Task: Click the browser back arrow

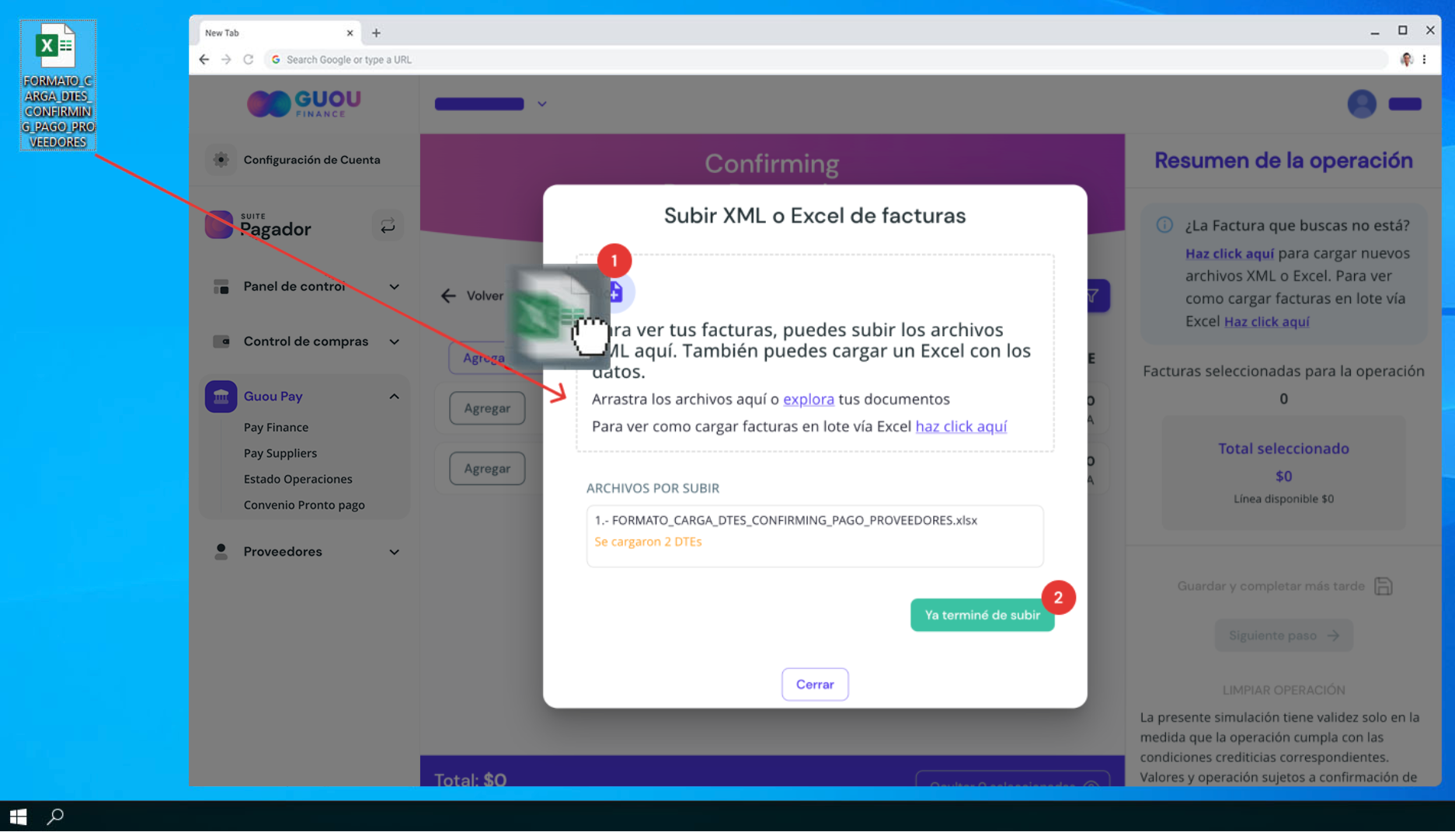Action: [204, 60]
